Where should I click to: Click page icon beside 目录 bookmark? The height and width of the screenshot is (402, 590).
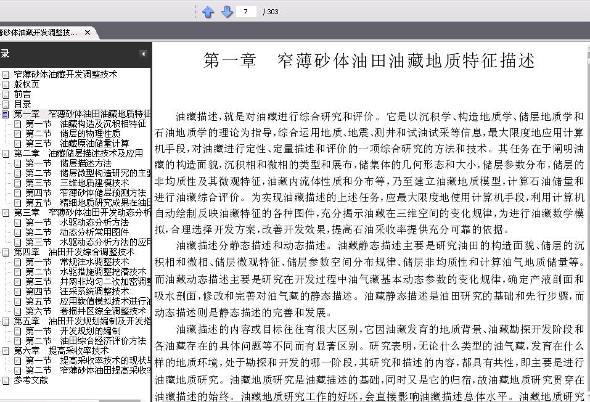[6, 104]
